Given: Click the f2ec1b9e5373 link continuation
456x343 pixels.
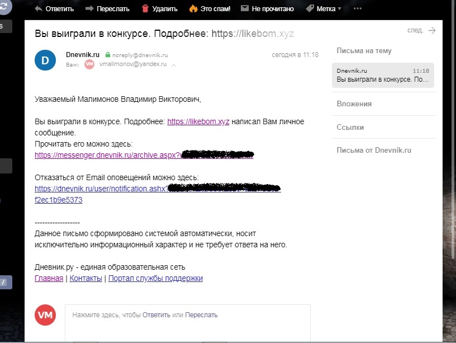Looking at the screenshot, I should [59, 200].
